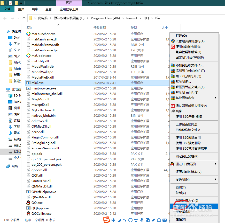Expand the 其他压缩命令 submenu

(x=194, y=98)
